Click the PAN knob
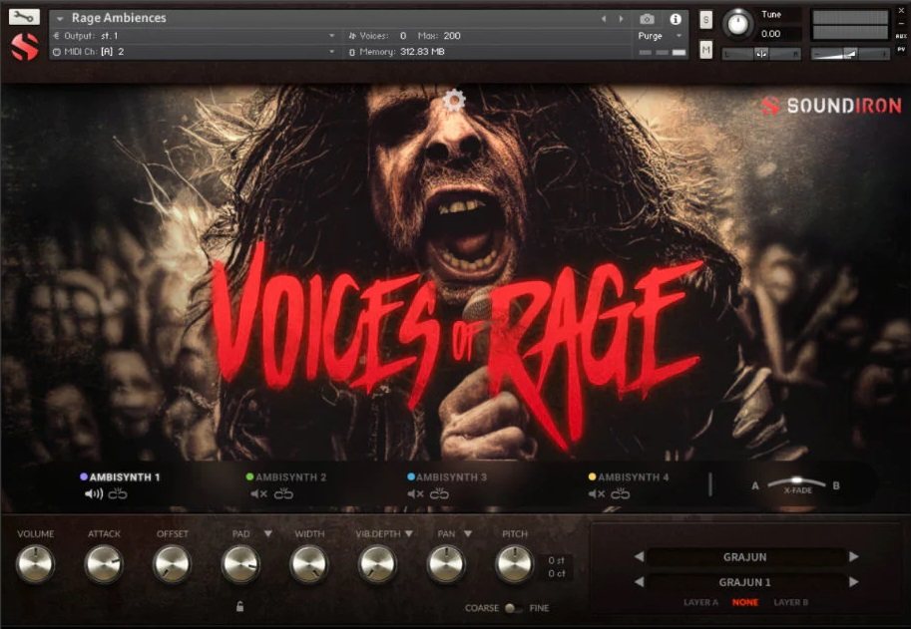Image resolution: width=911 pixels, height=629 pixels. pos(446,564)
